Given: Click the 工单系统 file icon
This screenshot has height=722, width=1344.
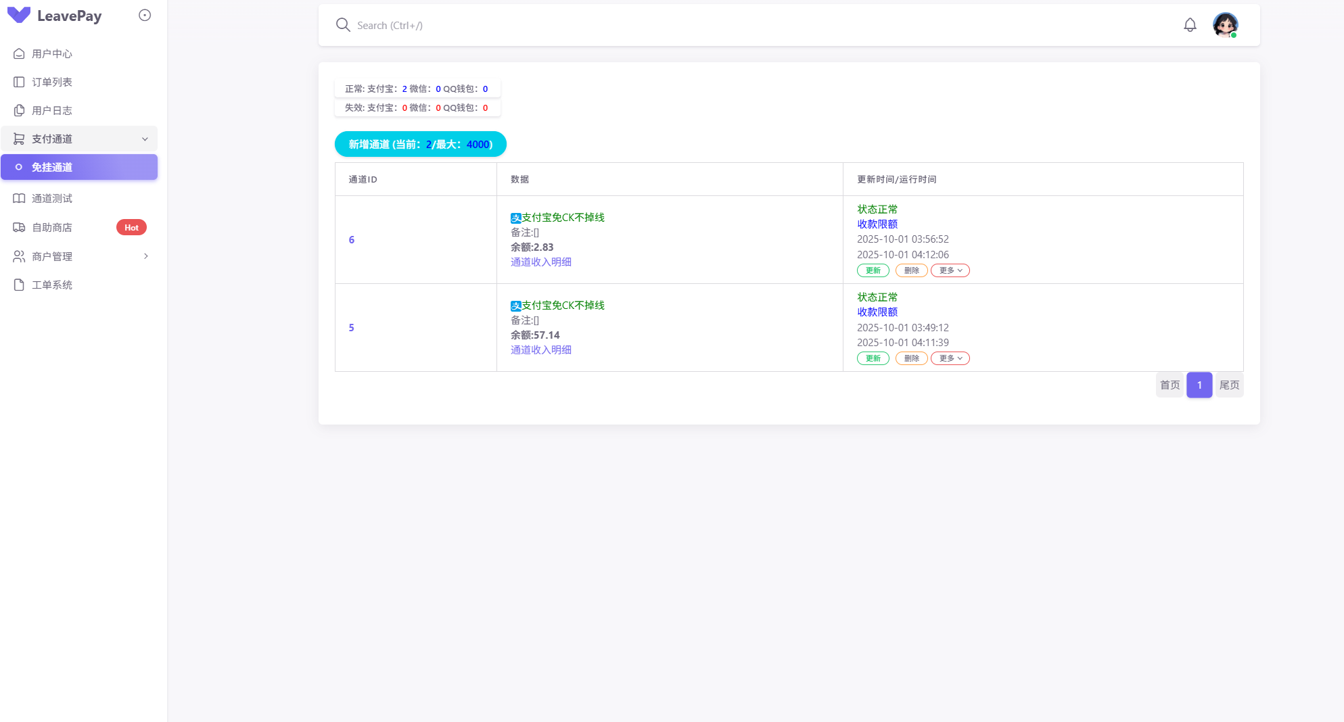Looking at the screenshot, I should [x=19, y=285].
